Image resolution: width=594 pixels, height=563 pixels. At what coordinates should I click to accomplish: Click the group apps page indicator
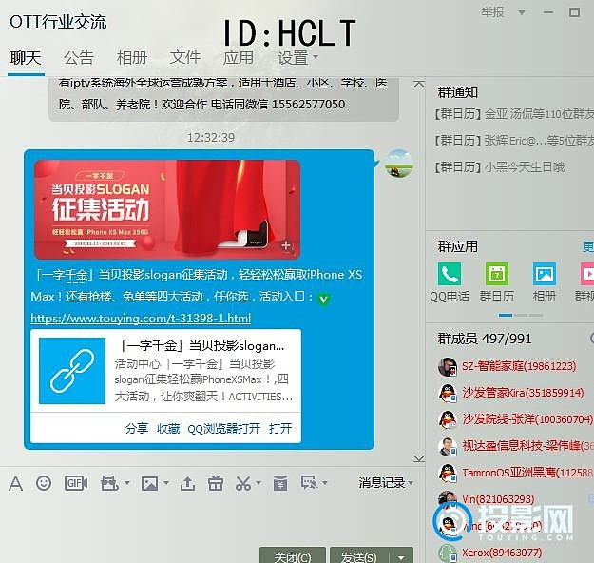click(x=521, y=315)
